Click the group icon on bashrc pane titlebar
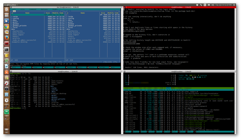Screen dimensions: 242x140 [x=124, y=7]
